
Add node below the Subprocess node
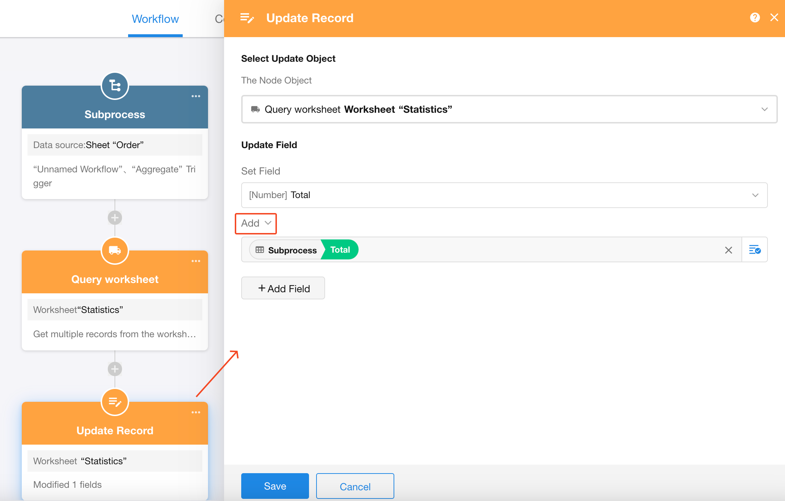115,217
